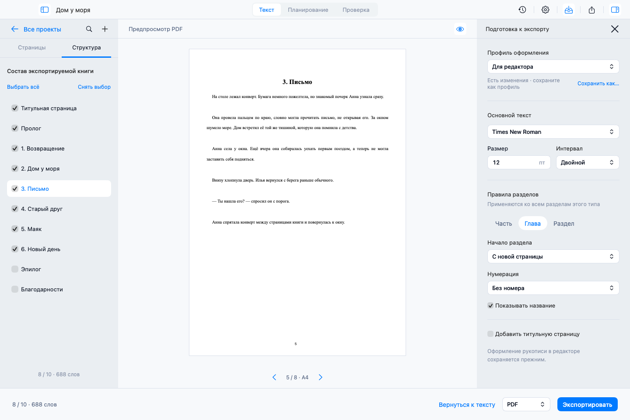Click the plus icon to add project
Image resolution: width=630 pixels, height=420 pixels.
[105, 29]
